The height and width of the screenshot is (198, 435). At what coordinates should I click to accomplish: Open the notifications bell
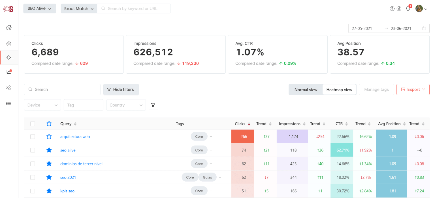click(408, 8)
